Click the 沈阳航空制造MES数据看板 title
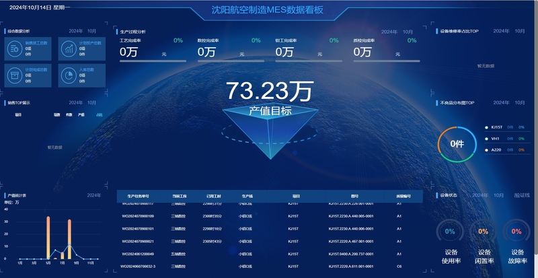Screen dimensions: 538x278 pyautogui.click(x=267, y=9)
